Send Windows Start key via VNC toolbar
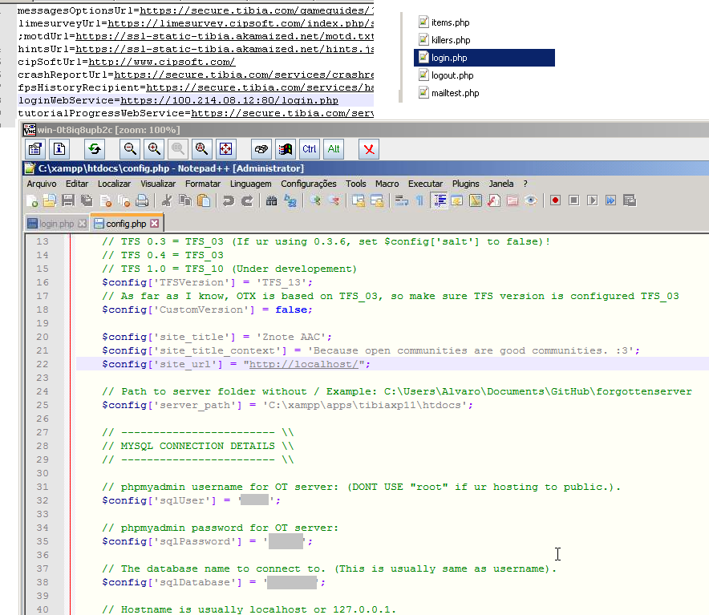 pyautogui.click(x=286, y=149)
